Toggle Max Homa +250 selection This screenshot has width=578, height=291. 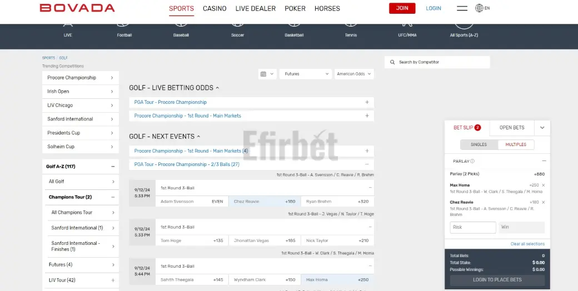point(337,279)
